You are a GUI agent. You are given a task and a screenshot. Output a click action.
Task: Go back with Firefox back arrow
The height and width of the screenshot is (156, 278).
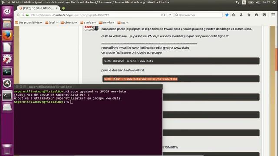click(18, 15)
